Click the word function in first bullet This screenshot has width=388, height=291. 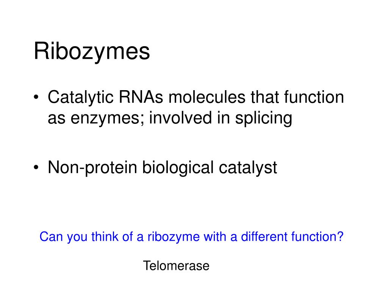314,97
